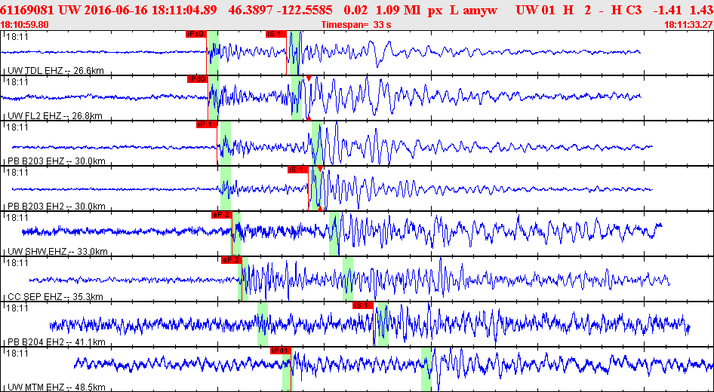Click the start time 18:10:59.80 label
This screenshot has width=714, height=392.
pyautogui.click(x=25, y=25)
